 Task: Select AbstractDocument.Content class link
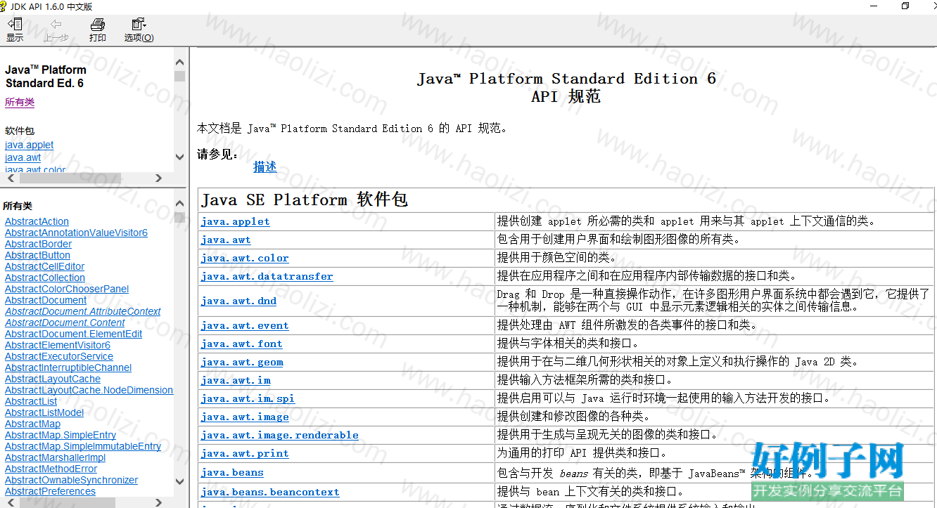pyautogui.click(x=65, y=323)
